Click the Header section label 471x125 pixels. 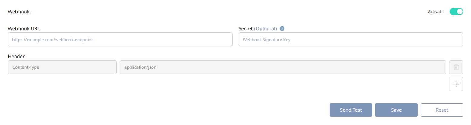(x=16, y=56)
